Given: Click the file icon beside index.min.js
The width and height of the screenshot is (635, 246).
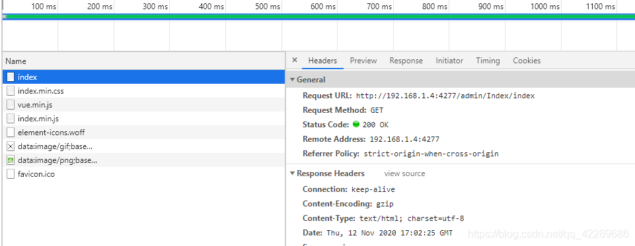Looking at the screenshot, I should 11,119.
